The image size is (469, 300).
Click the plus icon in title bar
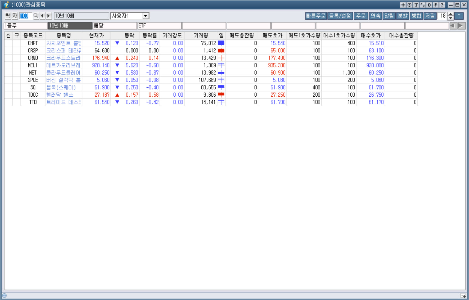403,5
